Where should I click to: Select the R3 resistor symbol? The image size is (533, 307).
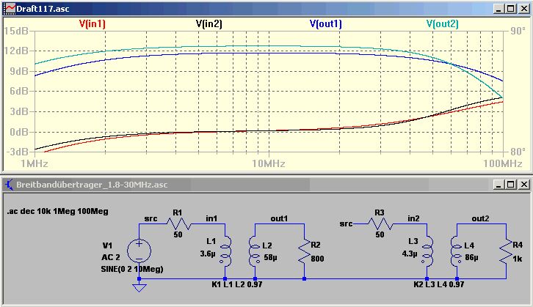[381, 224]
